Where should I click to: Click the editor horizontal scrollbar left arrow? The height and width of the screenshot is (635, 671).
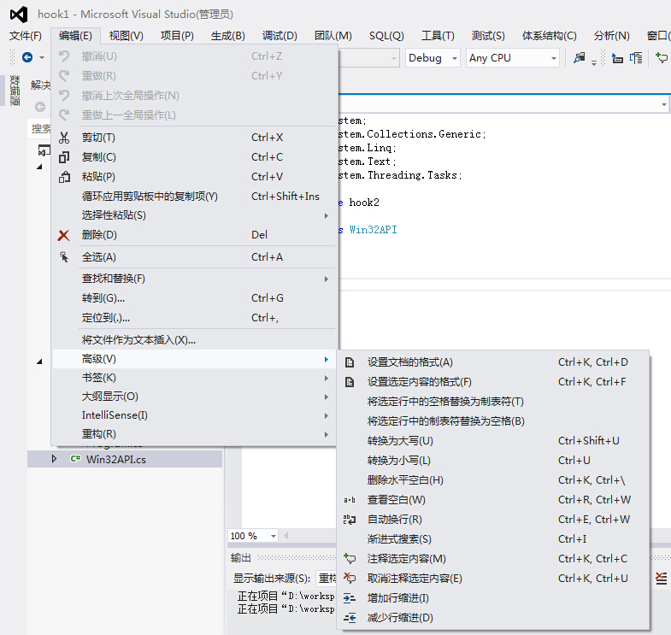pyautogui.click(x=285, y=536)
